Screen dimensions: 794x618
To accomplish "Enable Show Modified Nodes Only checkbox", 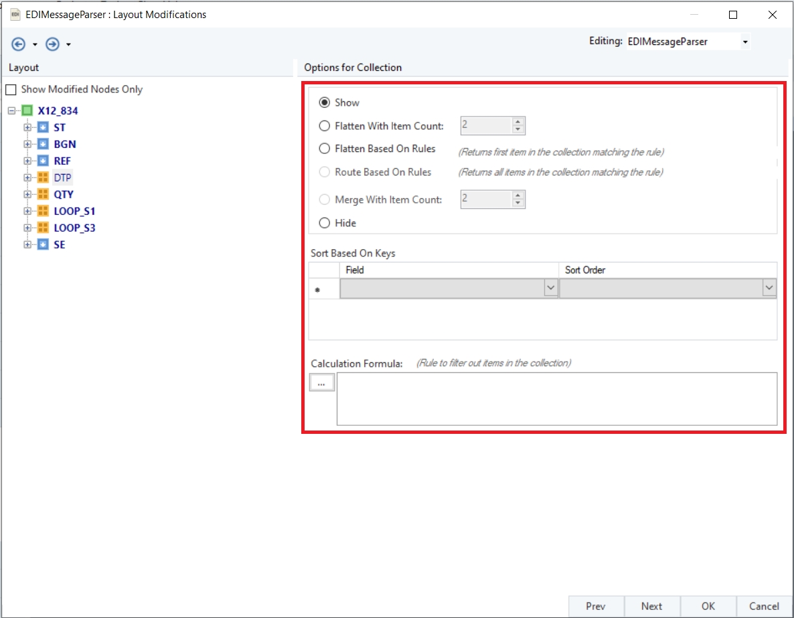I will pos(11,90).
